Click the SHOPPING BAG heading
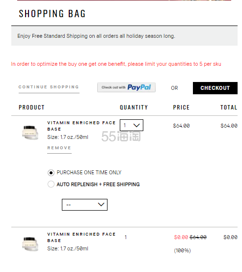Viewport: 242px width, 272px height. click(52, 14)
